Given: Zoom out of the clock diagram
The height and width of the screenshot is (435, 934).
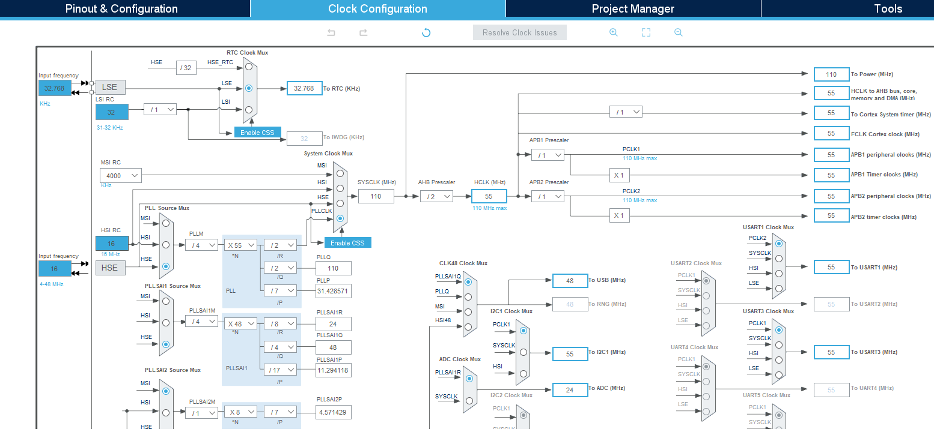Looking at the screenshot, I should (x=678, y=32).
